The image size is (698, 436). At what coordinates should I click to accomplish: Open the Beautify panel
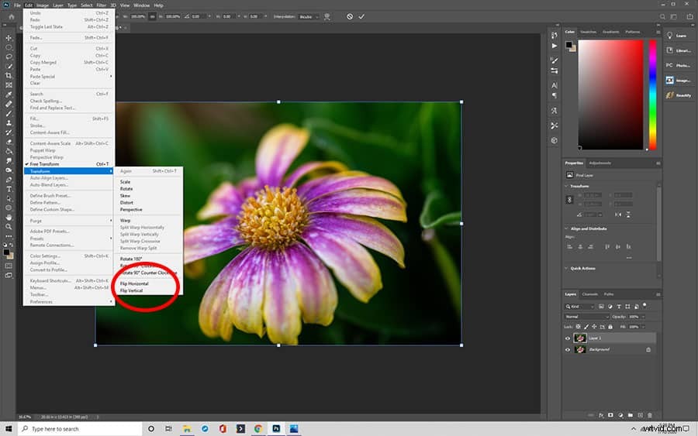click(679, 95)
